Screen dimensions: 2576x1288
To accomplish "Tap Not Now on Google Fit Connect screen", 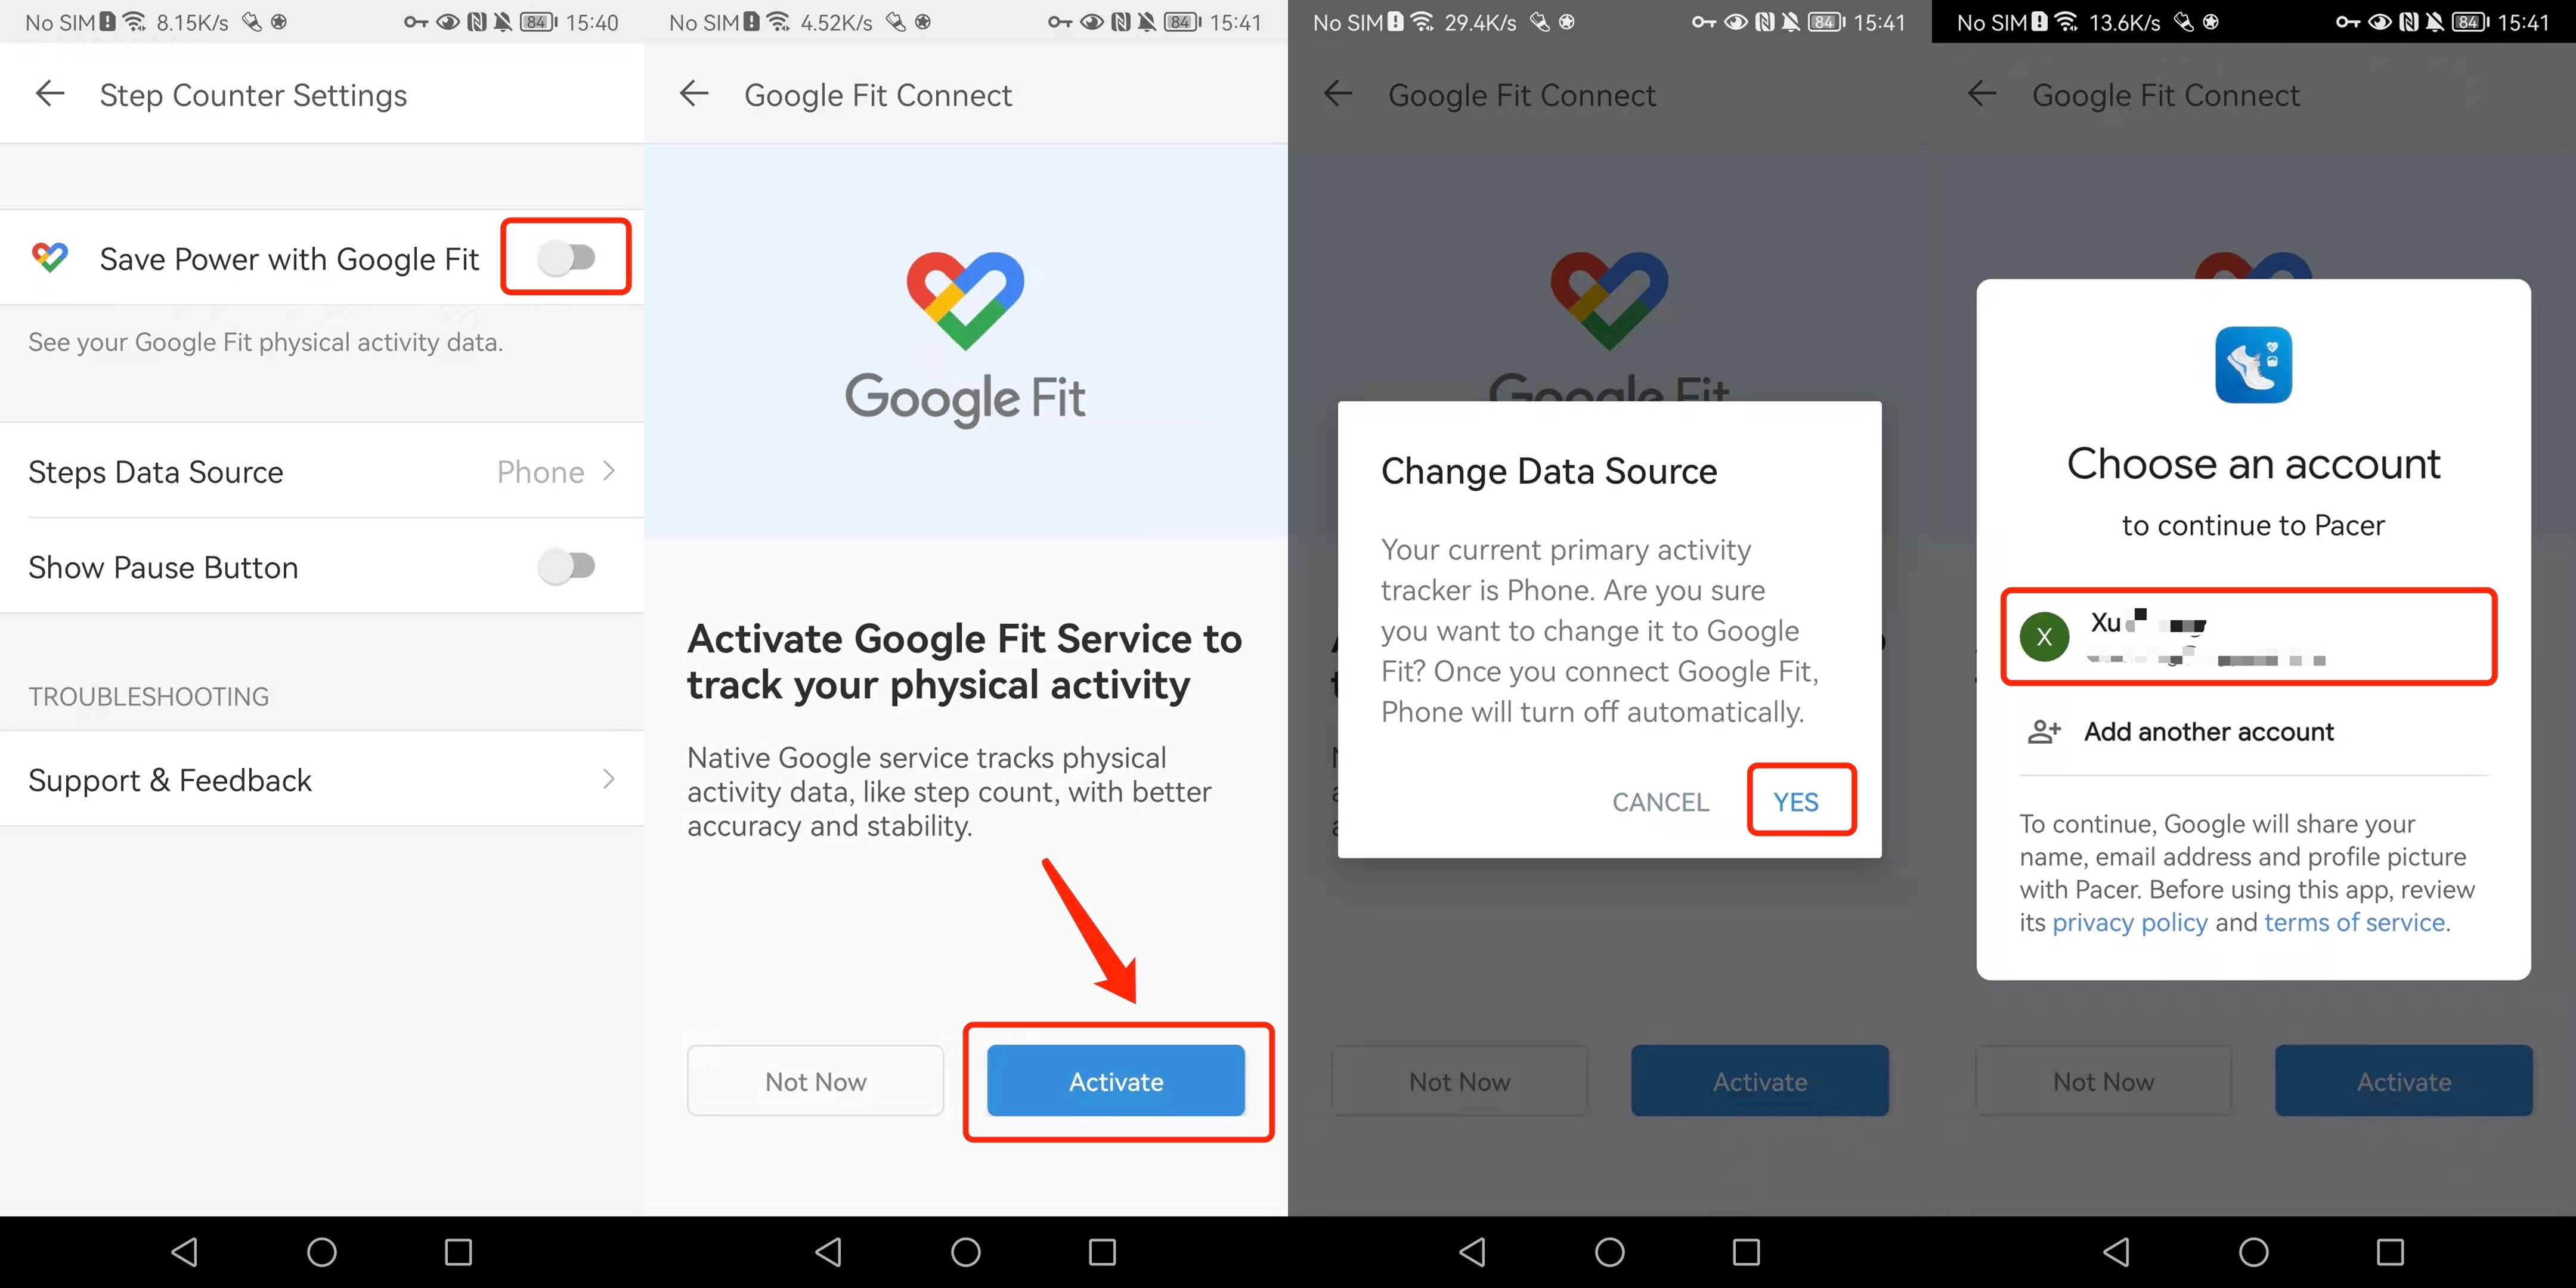I will coord(816,1081).
